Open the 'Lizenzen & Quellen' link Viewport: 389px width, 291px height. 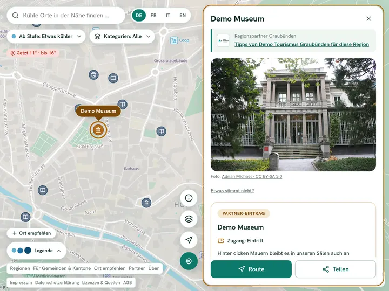point(101,282)
